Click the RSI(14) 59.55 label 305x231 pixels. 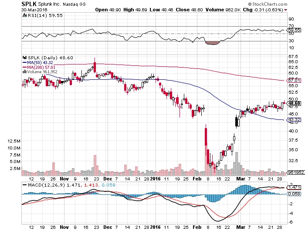click(x=45, y=15)
